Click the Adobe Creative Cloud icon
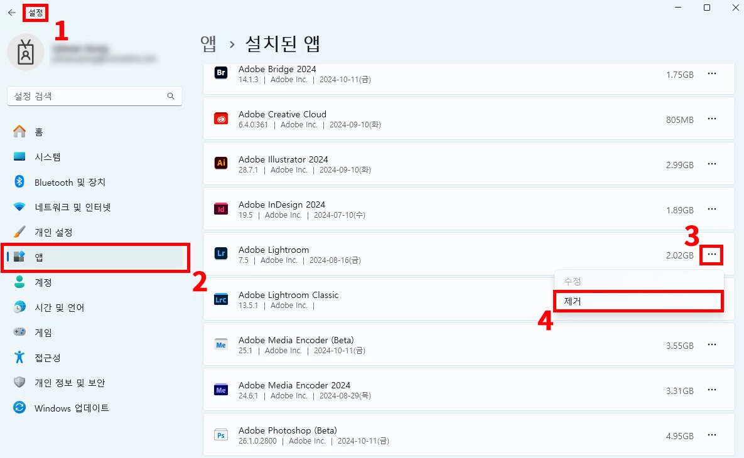Image resolution: width=744 pixels, height=458 pixels. pos(221,119)
